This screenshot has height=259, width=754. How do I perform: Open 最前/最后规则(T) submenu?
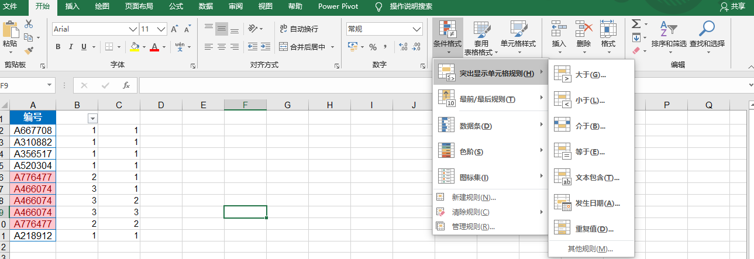[x=490, y=99]
